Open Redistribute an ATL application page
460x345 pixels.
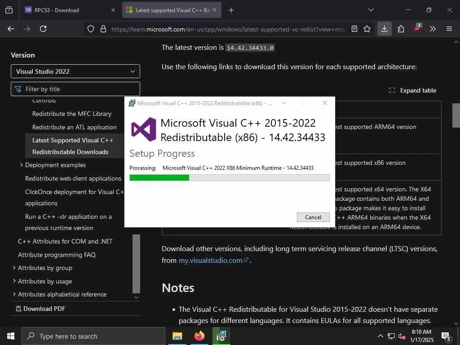(x=75, y=127)
